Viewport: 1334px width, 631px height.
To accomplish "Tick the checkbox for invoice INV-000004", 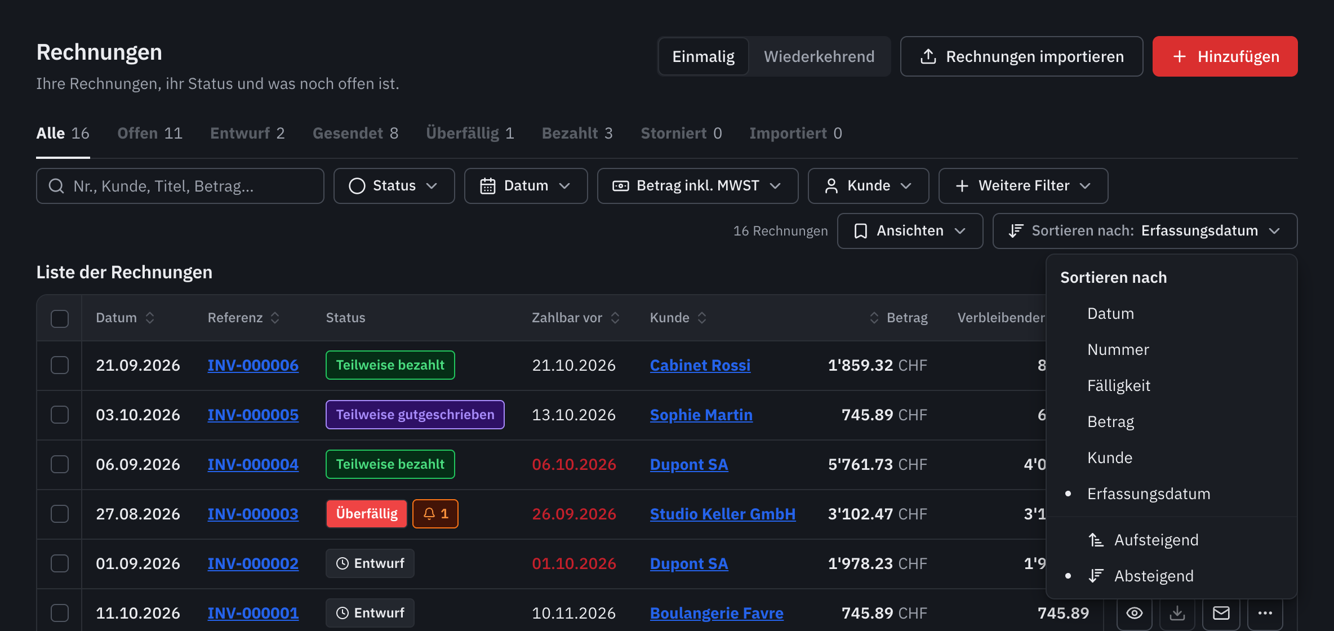I will pyautogui.click(x=60, y=464).
